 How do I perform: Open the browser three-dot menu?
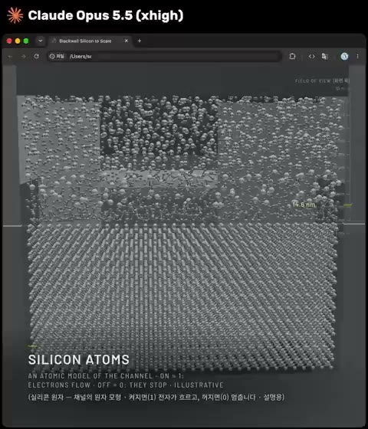pyautogui.click(x=357, y=57)
